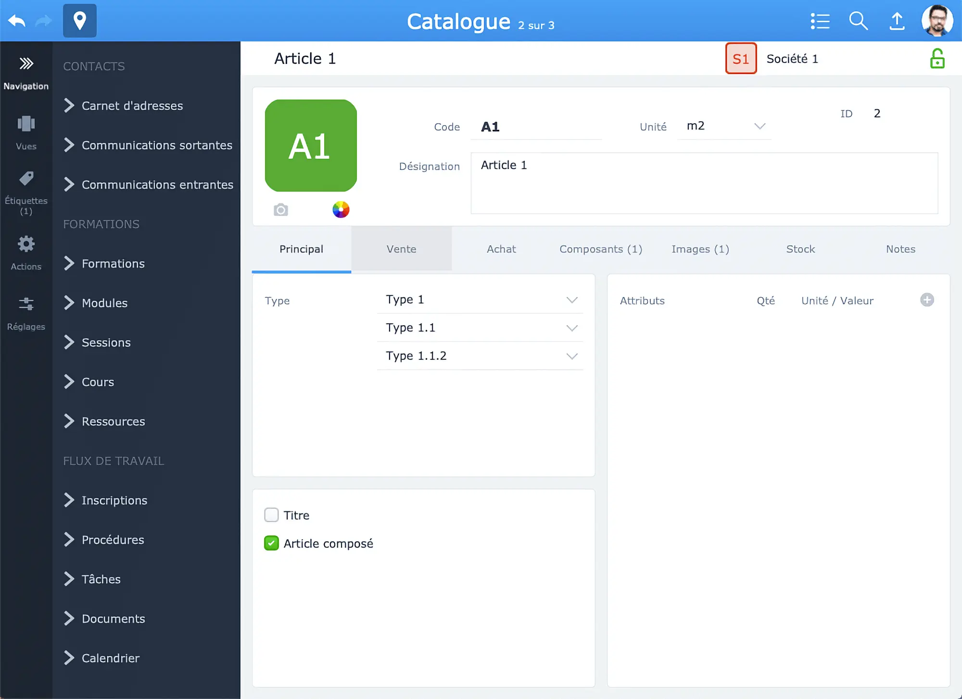Open the Type 1.1.2 dropdown
Viewport: 962px width, 699px height.
tap(480, 356)
